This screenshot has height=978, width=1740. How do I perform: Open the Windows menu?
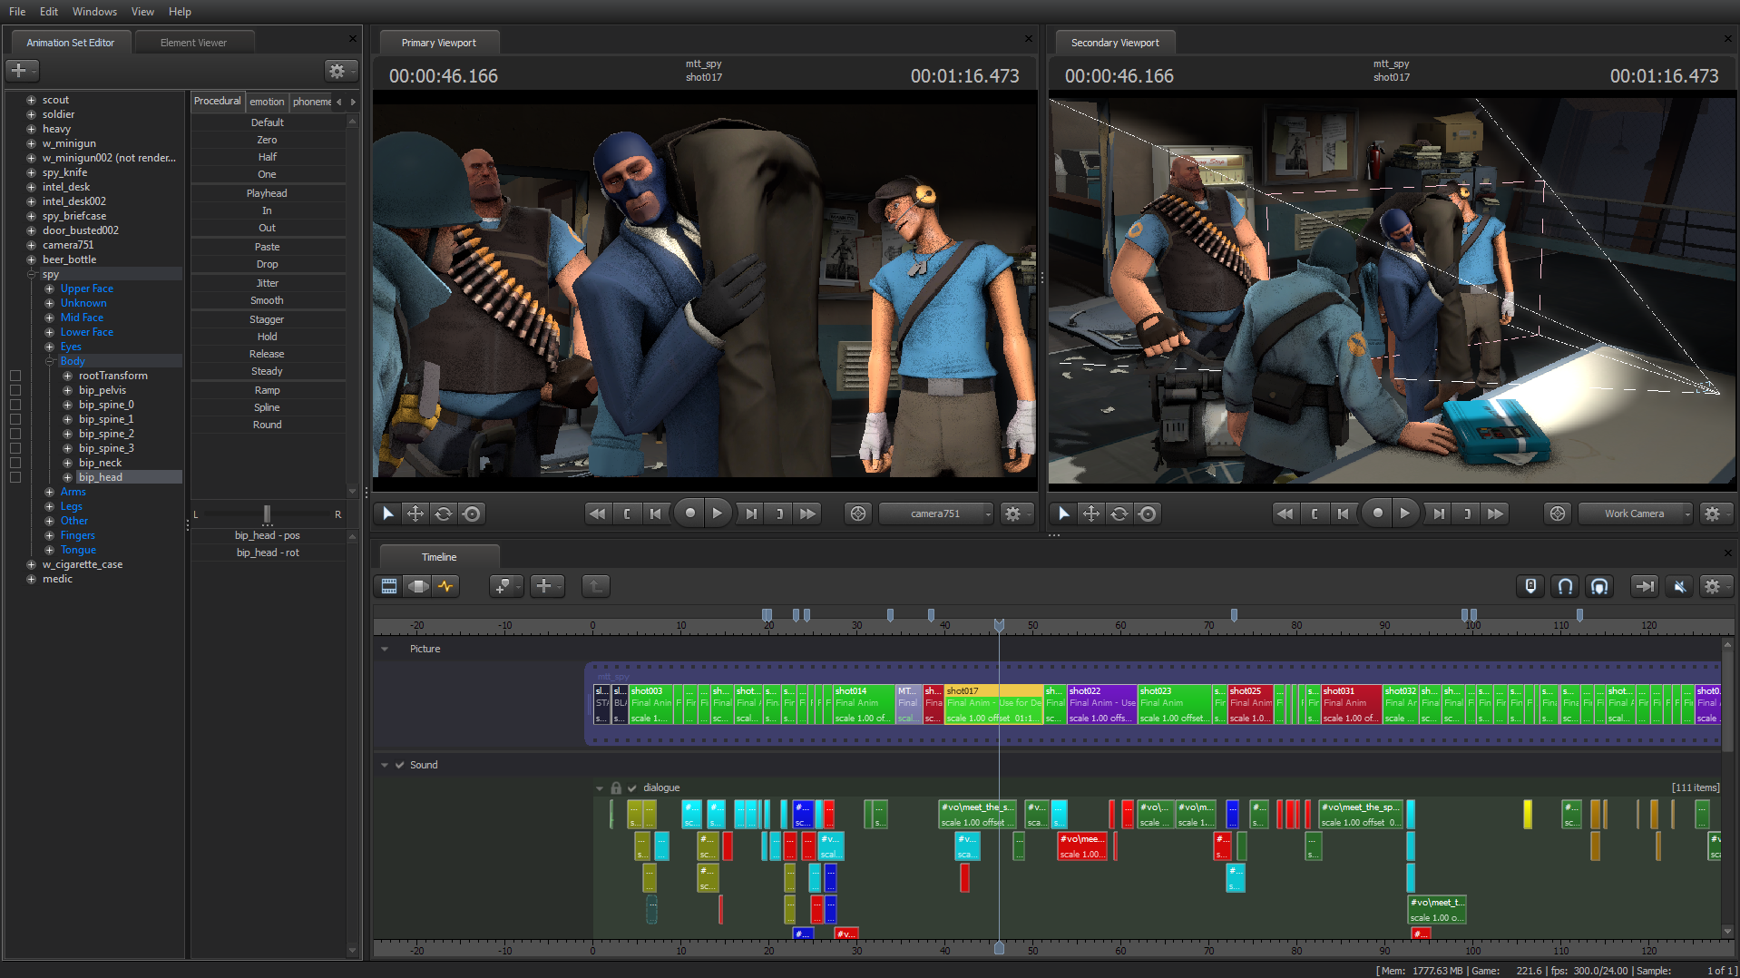click(x=93, y=11)
